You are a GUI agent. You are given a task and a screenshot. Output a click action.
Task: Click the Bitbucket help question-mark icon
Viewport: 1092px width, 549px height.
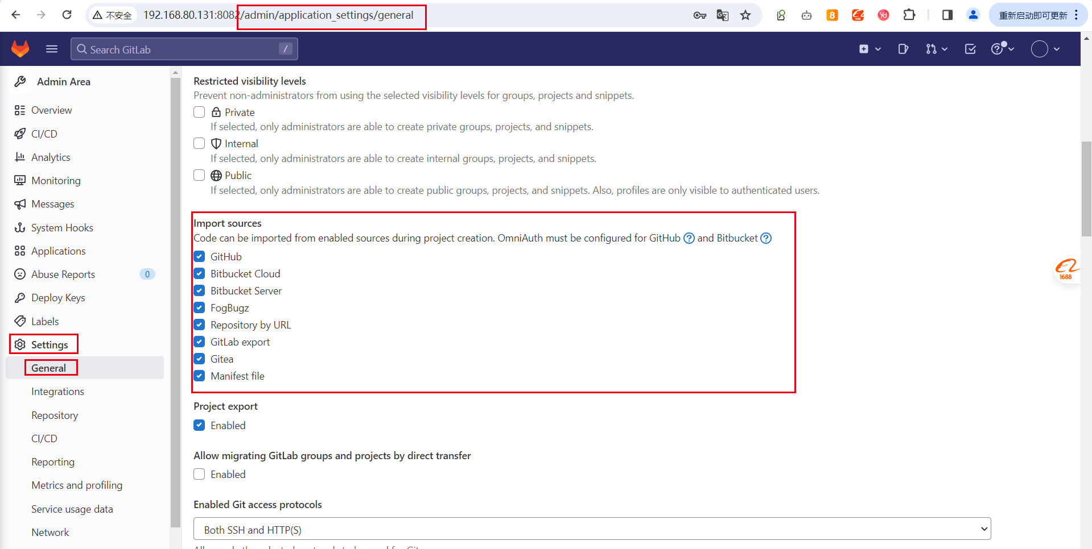click(766, 238)
